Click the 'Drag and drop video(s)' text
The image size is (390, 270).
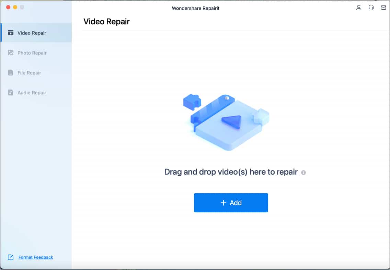pyautogui.click(x=231, y=172)
